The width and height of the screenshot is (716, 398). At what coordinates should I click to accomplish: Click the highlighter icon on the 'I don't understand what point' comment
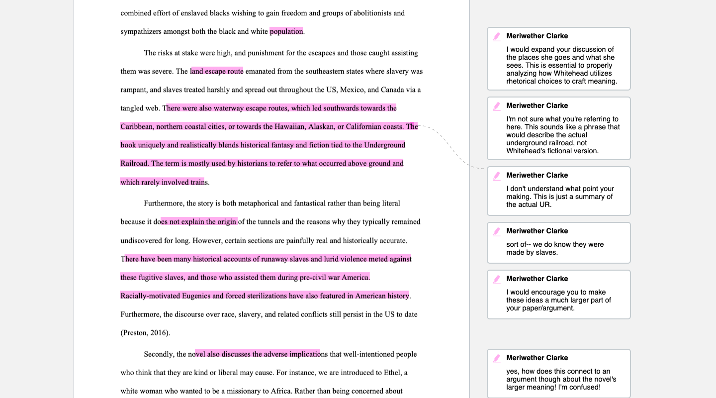(x=497, y=176)
